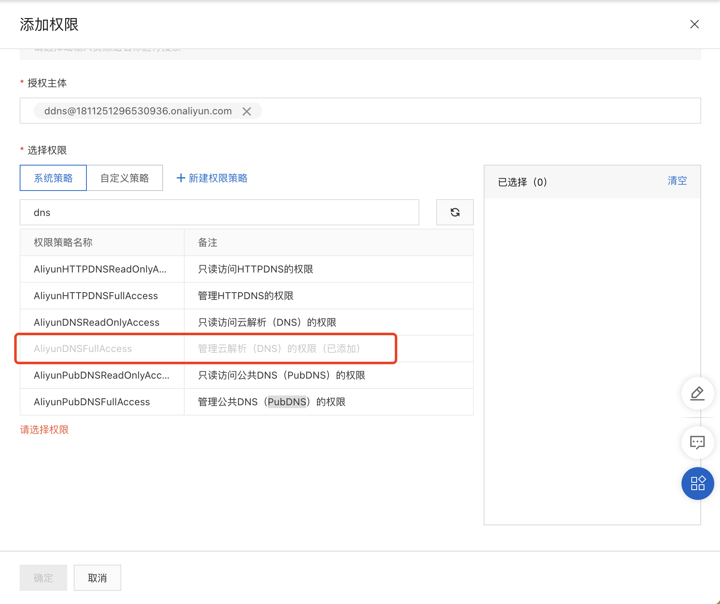Open the pencil edit floating button
The width and height of the screenshot is (720, 604).
pos(697,393)
